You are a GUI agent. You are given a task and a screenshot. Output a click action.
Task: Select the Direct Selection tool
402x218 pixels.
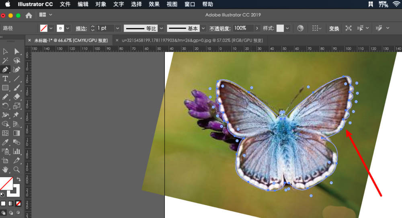16,51
